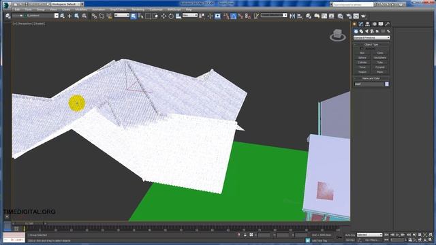The image size is (436, 245).
Task: Expand the layer list dropdown arrow
Action: tap(57, 16)
